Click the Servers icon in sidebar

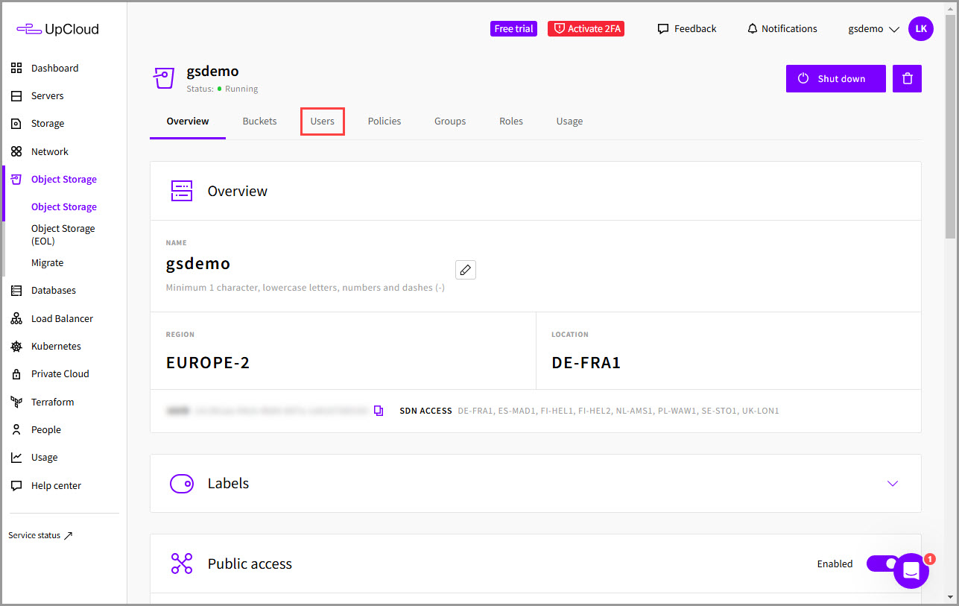coord(16,96)
